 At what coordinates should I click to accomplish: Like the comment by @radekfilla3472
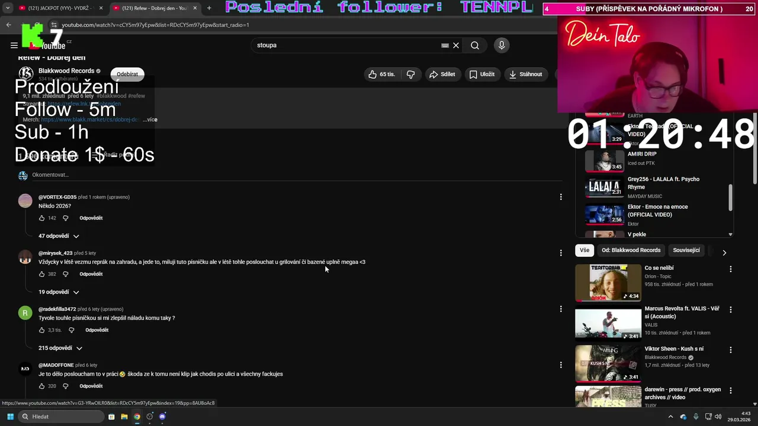(41, 330)
